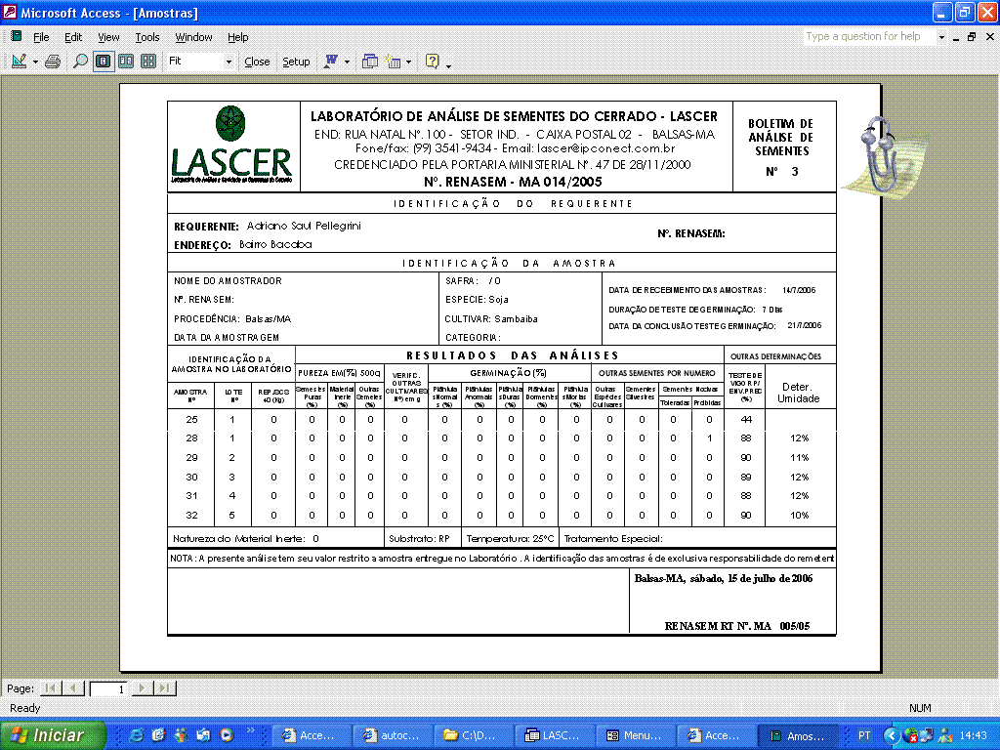Click the Cultivar Sambaiba text
The image size is (1000, 750).
pyautogui.click(x=491, y=319)
